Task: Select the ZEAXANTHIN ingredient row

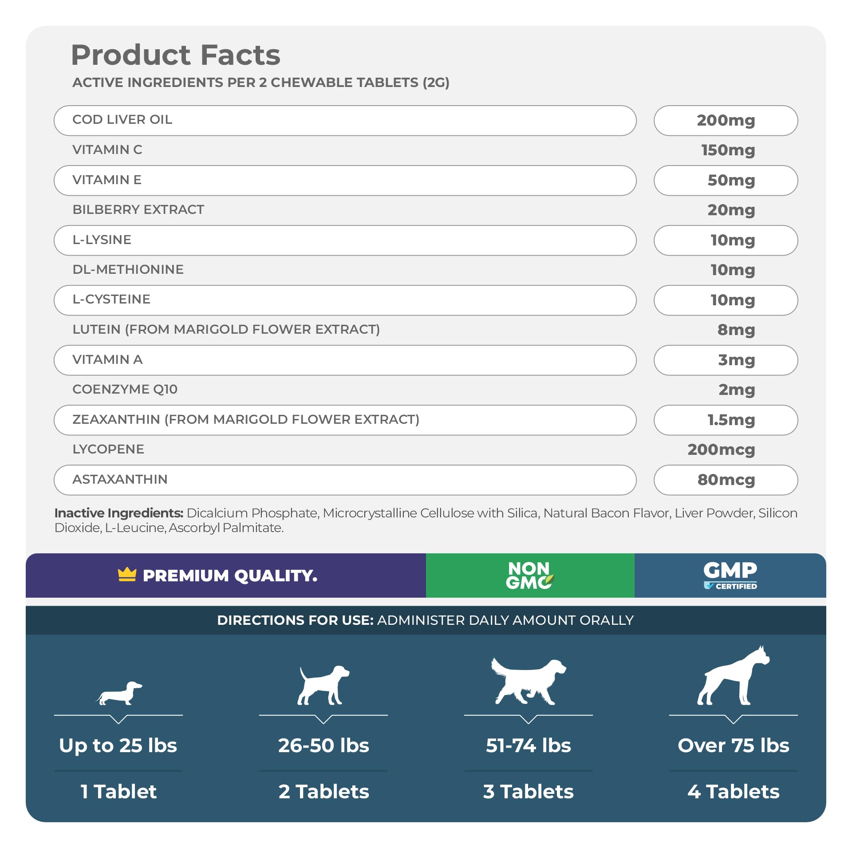Action: pos(345,420)
